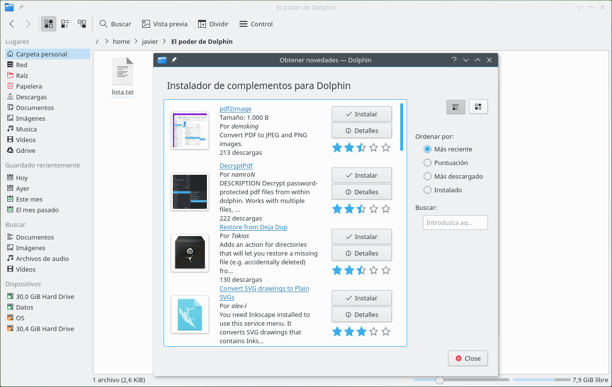
Task: Switch Dolphin to details tree view mode
Action: click(82, 24)
